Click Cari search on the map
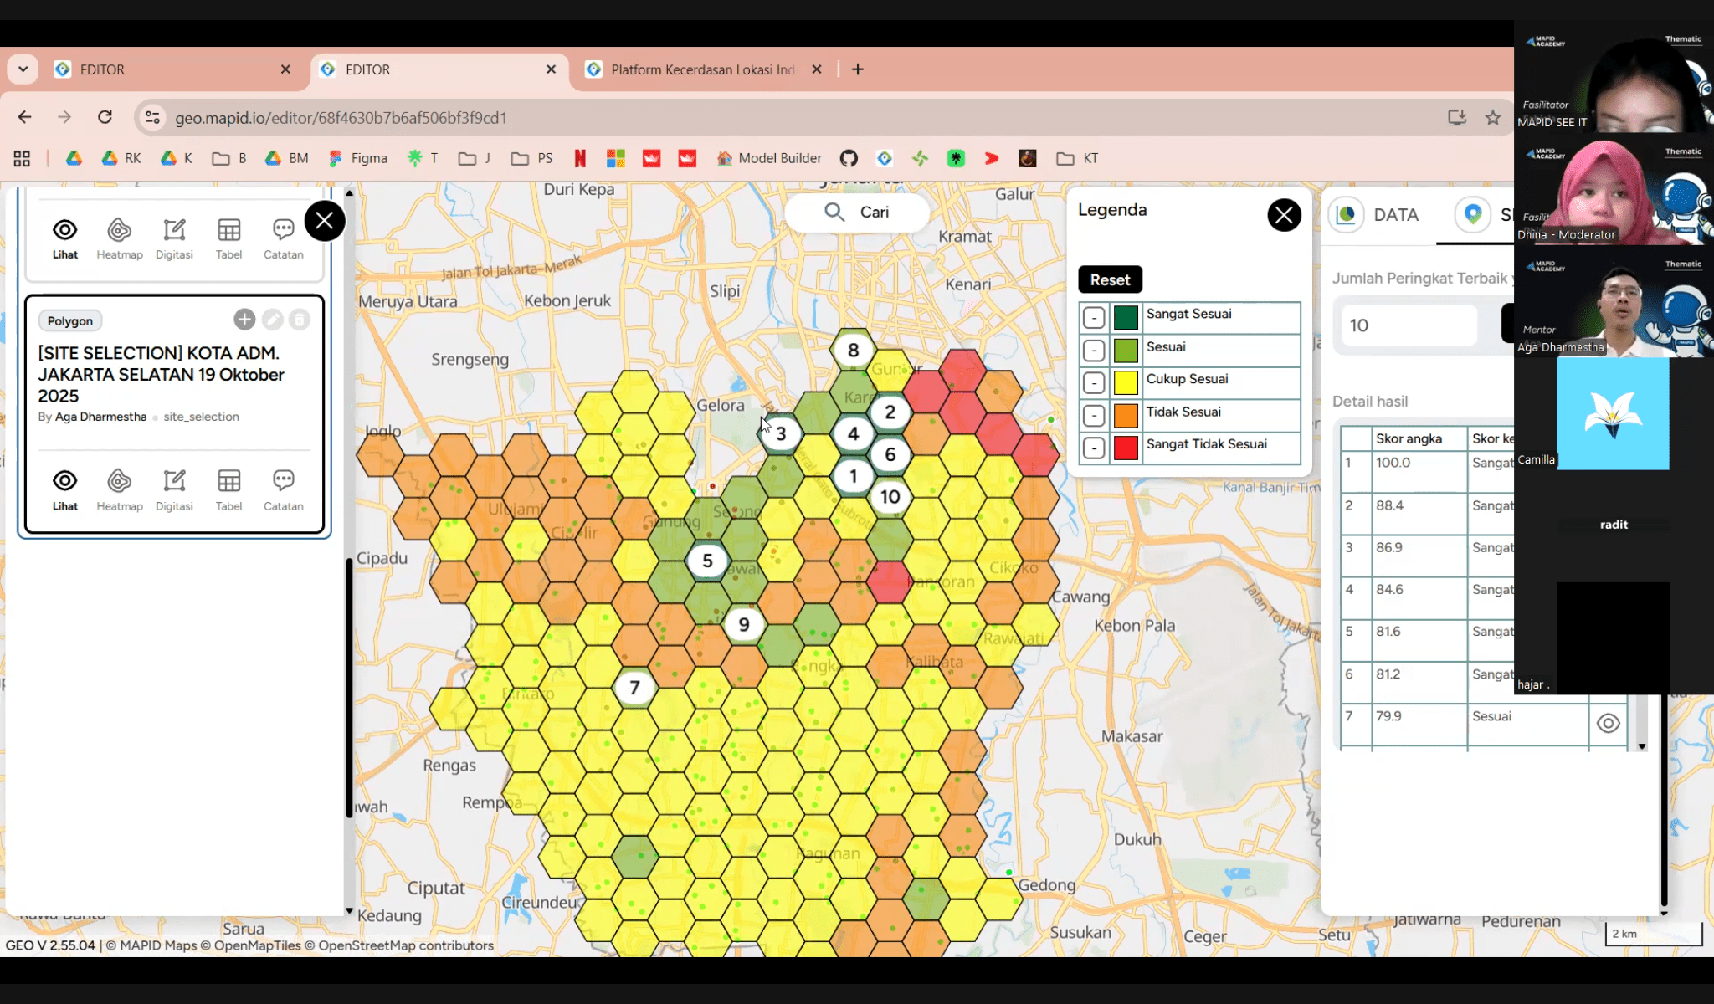This screenshot has height=1004, width=1714. click(857, 213)
